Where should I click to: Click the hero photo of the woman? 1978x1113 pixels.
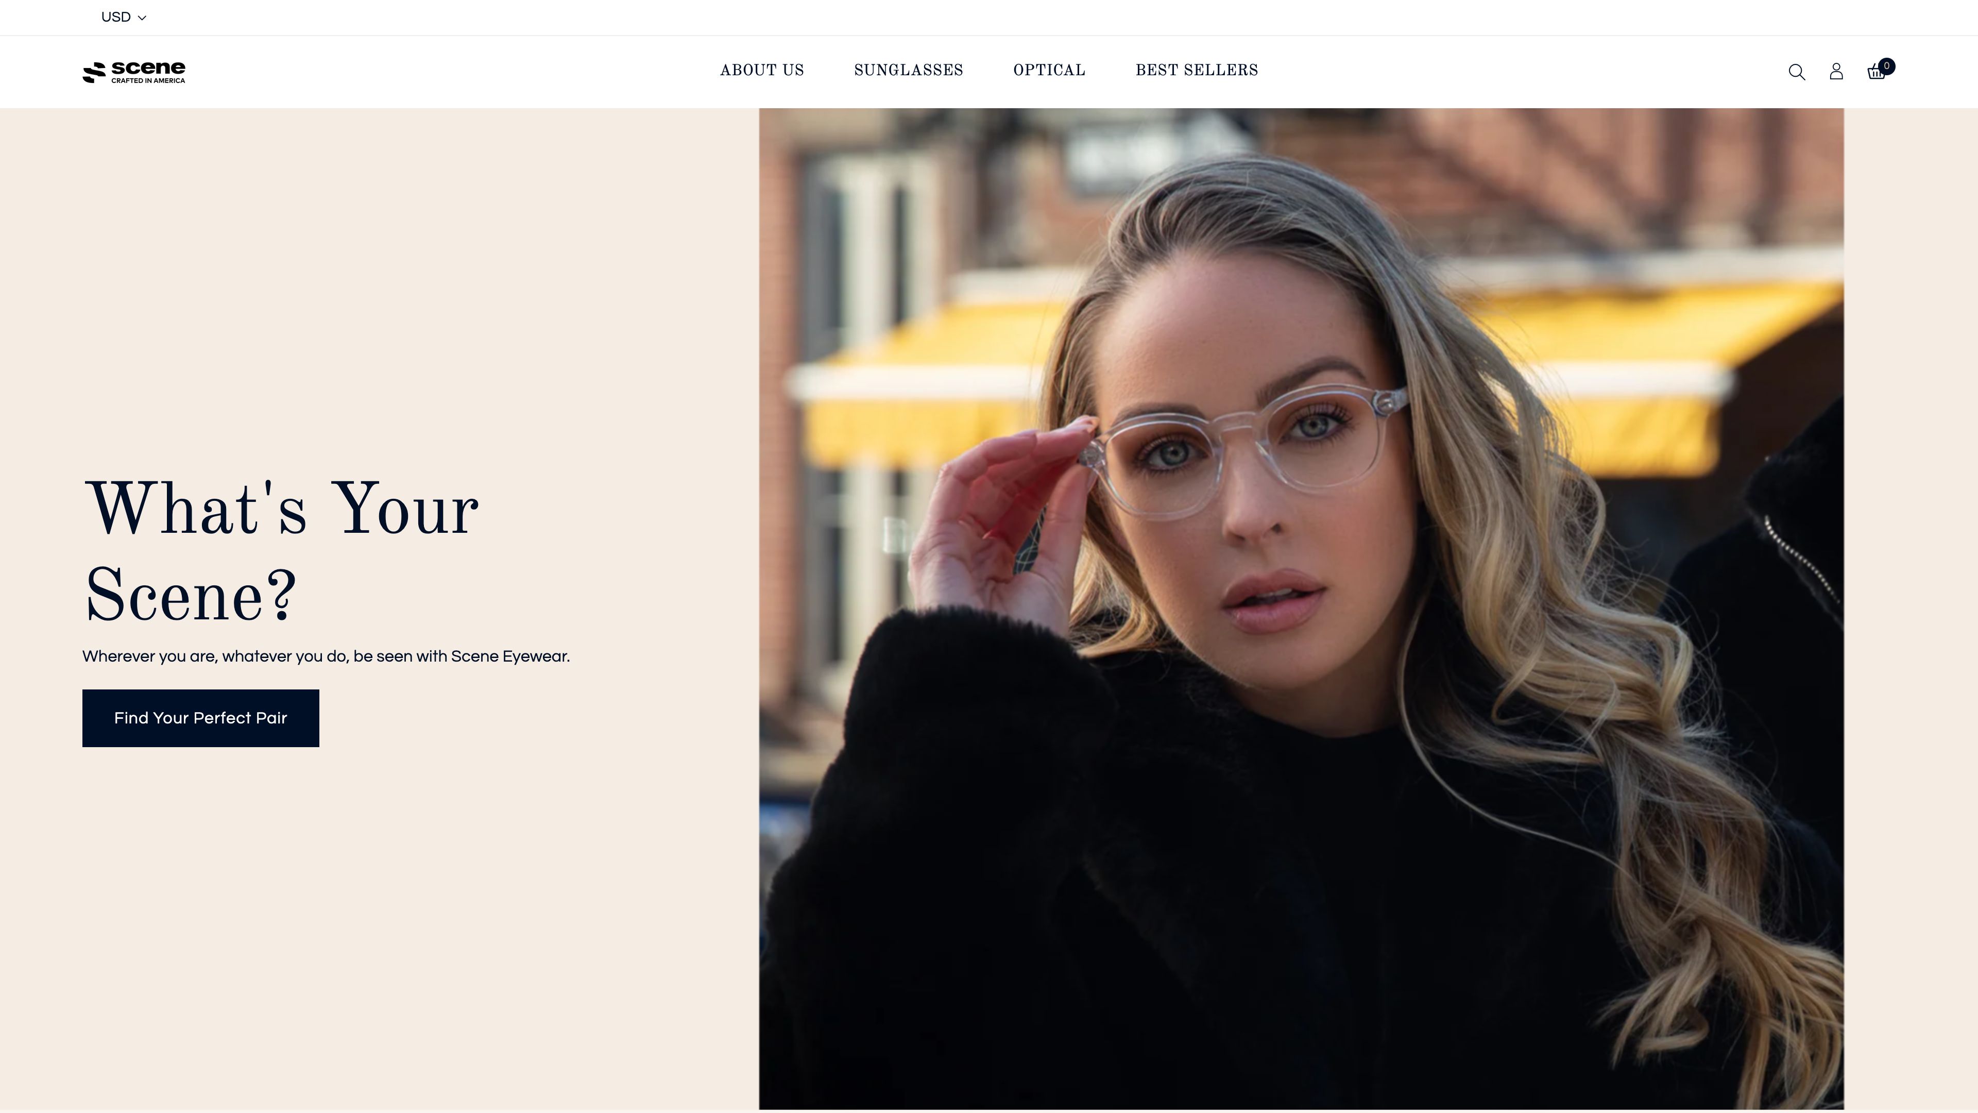click(x=1302, y=609)
